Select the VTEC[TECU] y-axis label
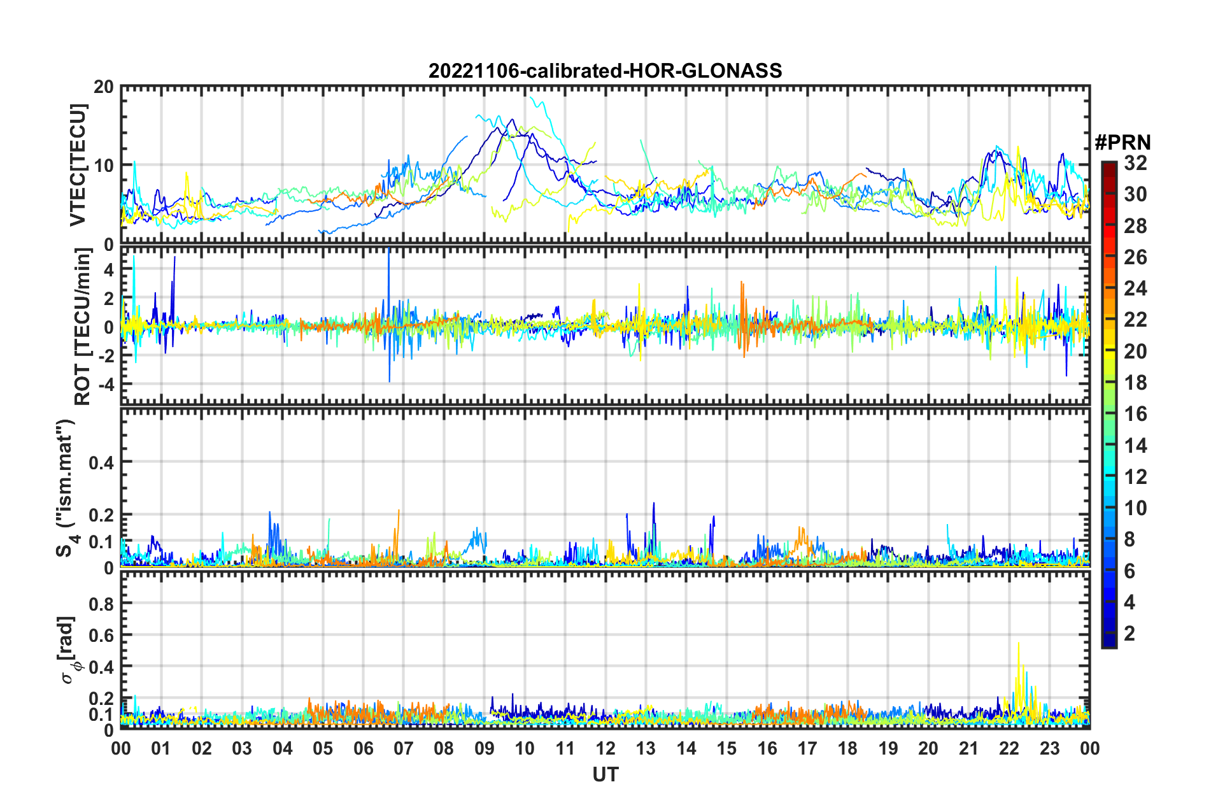 pos(78,165)
